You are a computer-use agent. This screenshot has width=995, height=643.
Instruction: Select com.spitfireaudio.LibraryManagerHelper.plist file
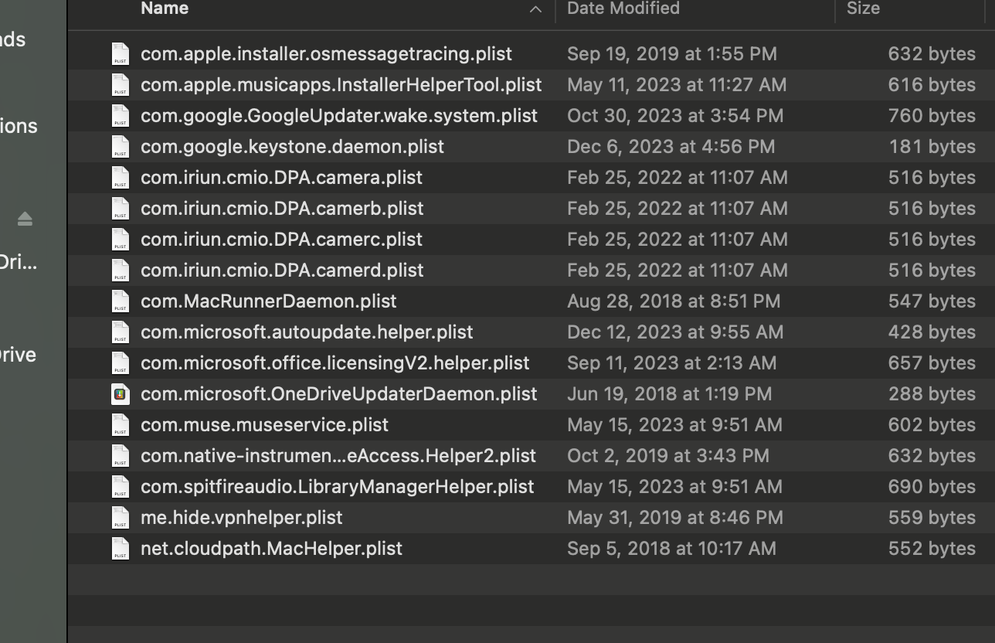(337, 487)
